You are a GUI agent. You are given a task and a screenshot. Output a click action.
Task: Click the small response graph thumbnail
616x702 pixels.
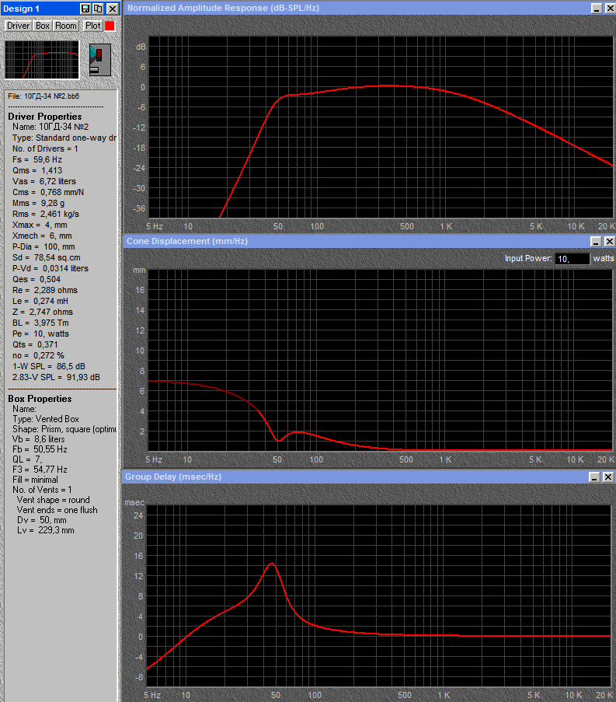click(42, 59)
